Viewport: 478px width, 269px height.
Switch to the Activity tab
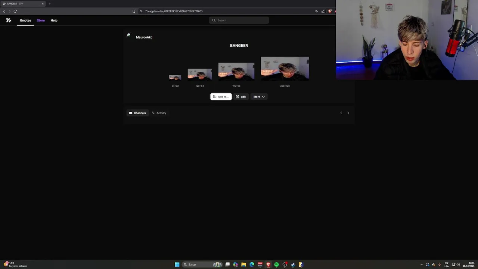click(x=159, y=113)
